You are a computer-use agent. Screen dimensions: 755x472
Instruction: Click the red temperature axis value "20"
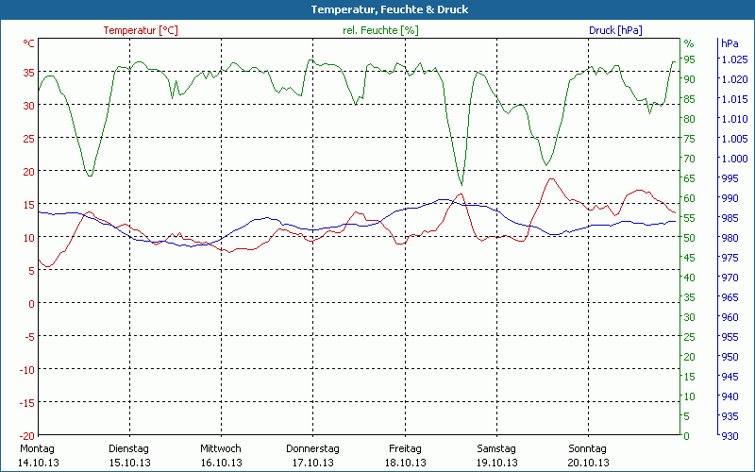point(29,172)
